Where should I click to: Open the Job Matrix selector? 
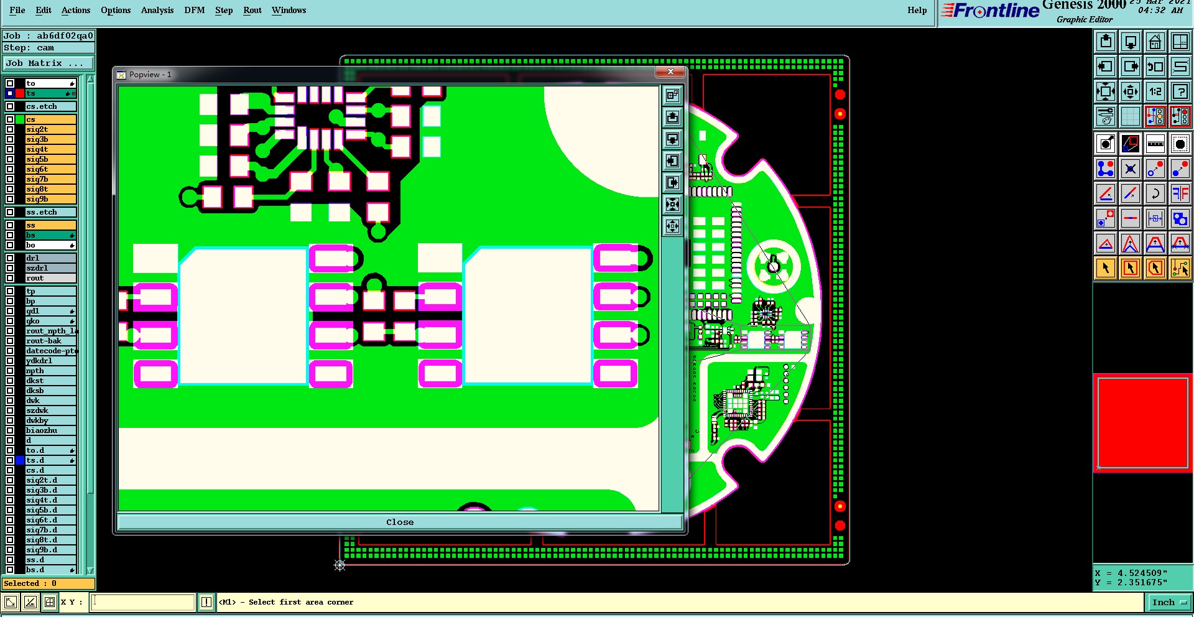[49, 63]
